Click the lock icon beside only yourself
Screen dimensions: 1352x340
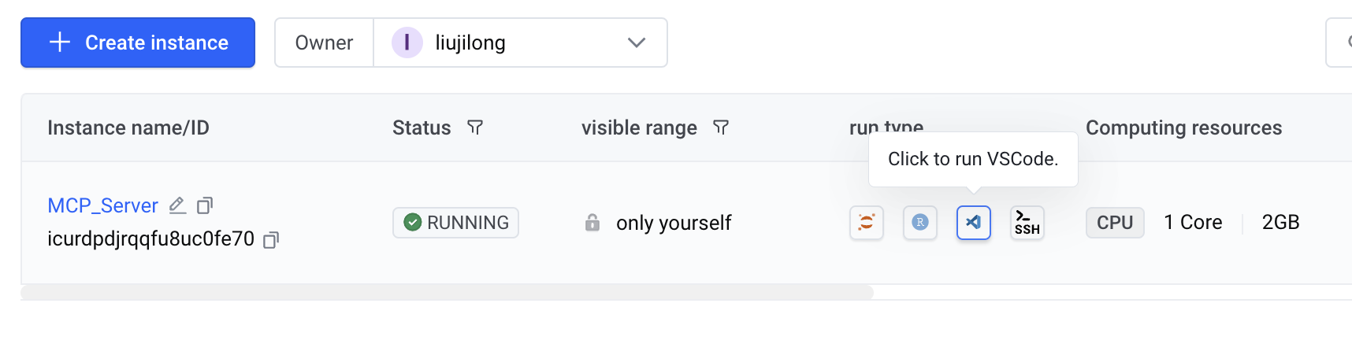tap(592, 223)
